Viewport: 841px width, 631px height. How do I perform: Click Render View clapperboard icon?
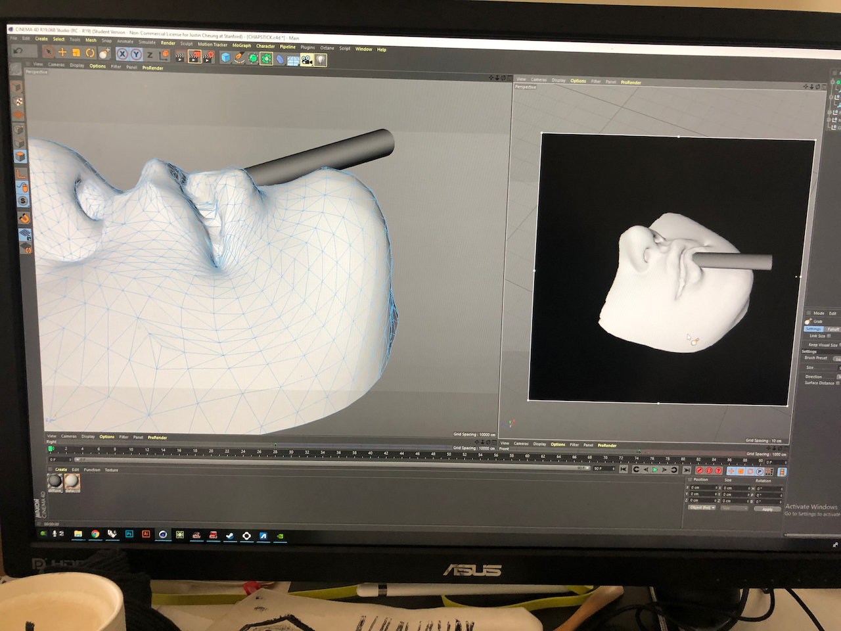(x=180, y=57)
